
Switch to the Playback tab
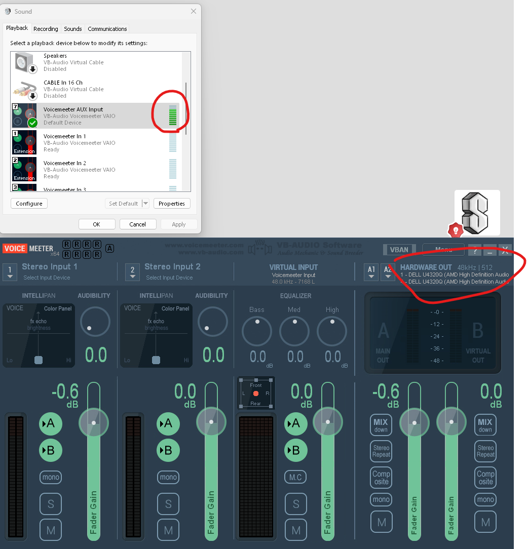pos(17,28)
